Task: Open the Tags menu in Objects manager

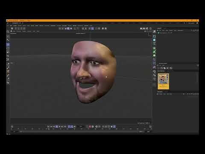Action: coord(175,30)
